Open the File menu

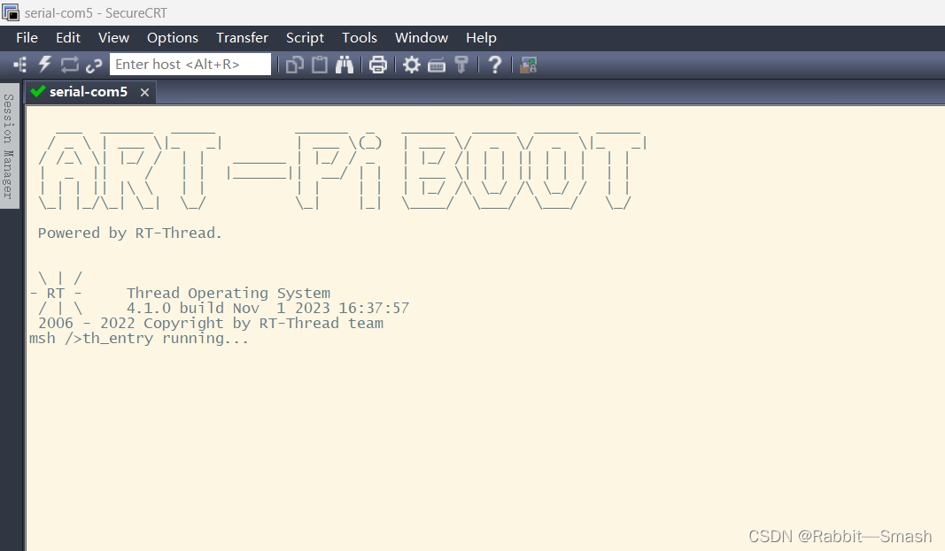(x=27, y=38)
